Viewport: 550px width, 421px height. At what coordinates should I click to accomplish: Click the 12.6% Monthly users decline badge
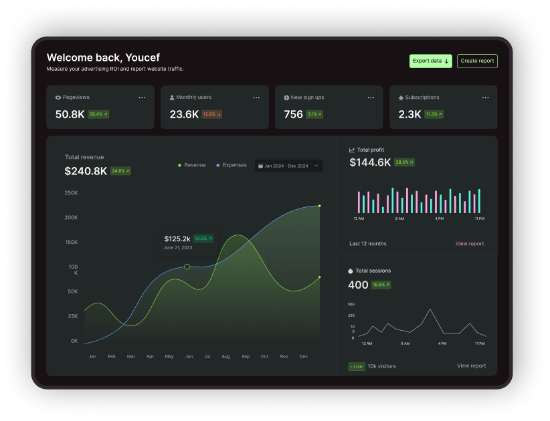(212, 114)
